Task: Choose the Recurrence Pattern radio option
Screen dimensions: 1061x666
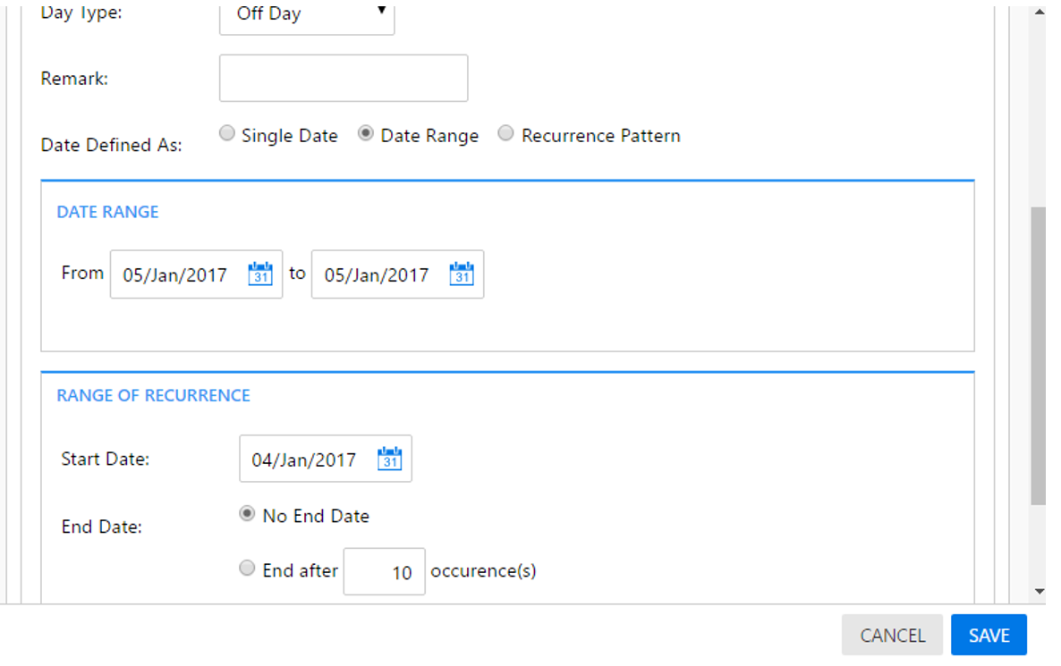Action: click(x=505, y=133)
